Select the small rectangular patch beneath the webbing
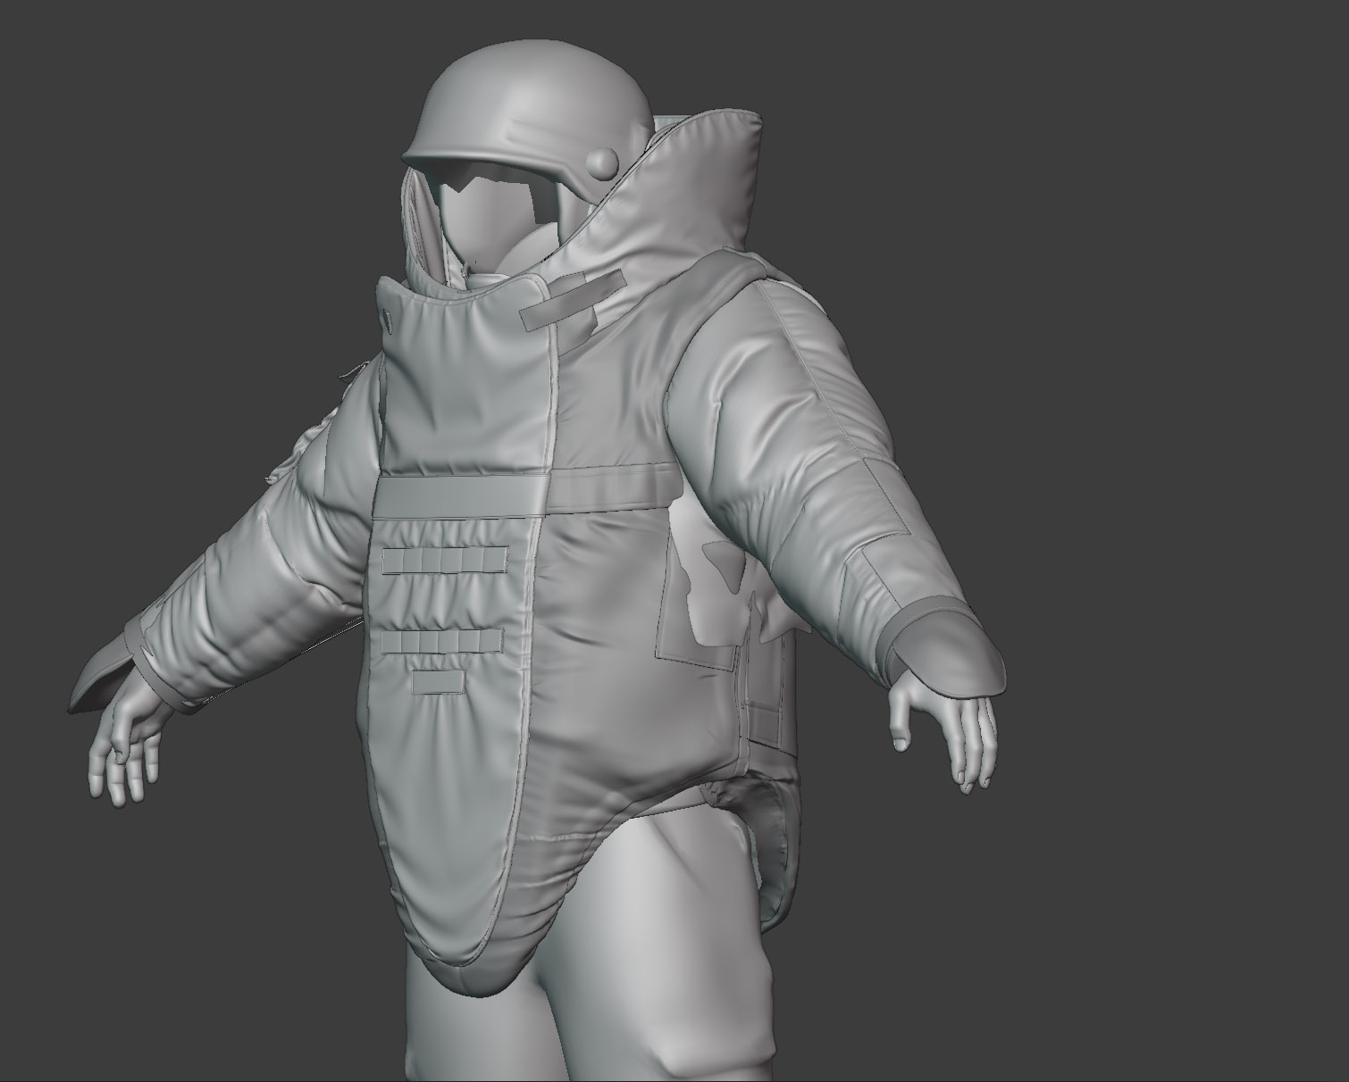 pyautogui.click(x=438, y=683)
